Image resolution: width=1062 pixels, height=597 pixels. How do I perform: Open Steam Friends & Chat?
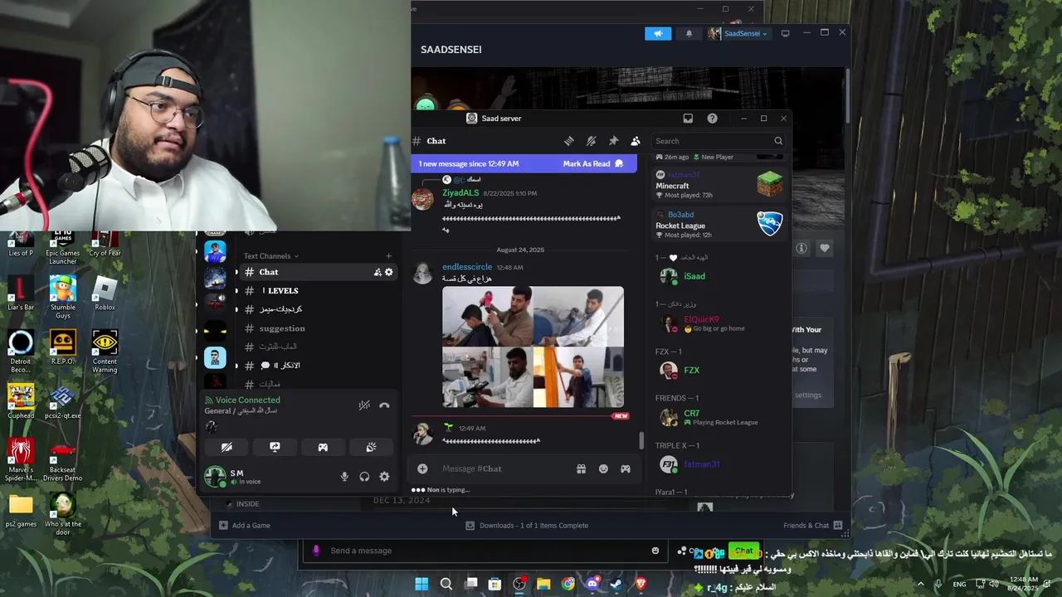[x=812, y=525]
